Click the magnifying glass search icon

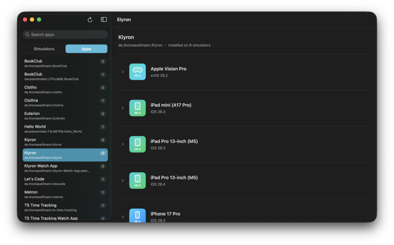(x=27, y=35)
